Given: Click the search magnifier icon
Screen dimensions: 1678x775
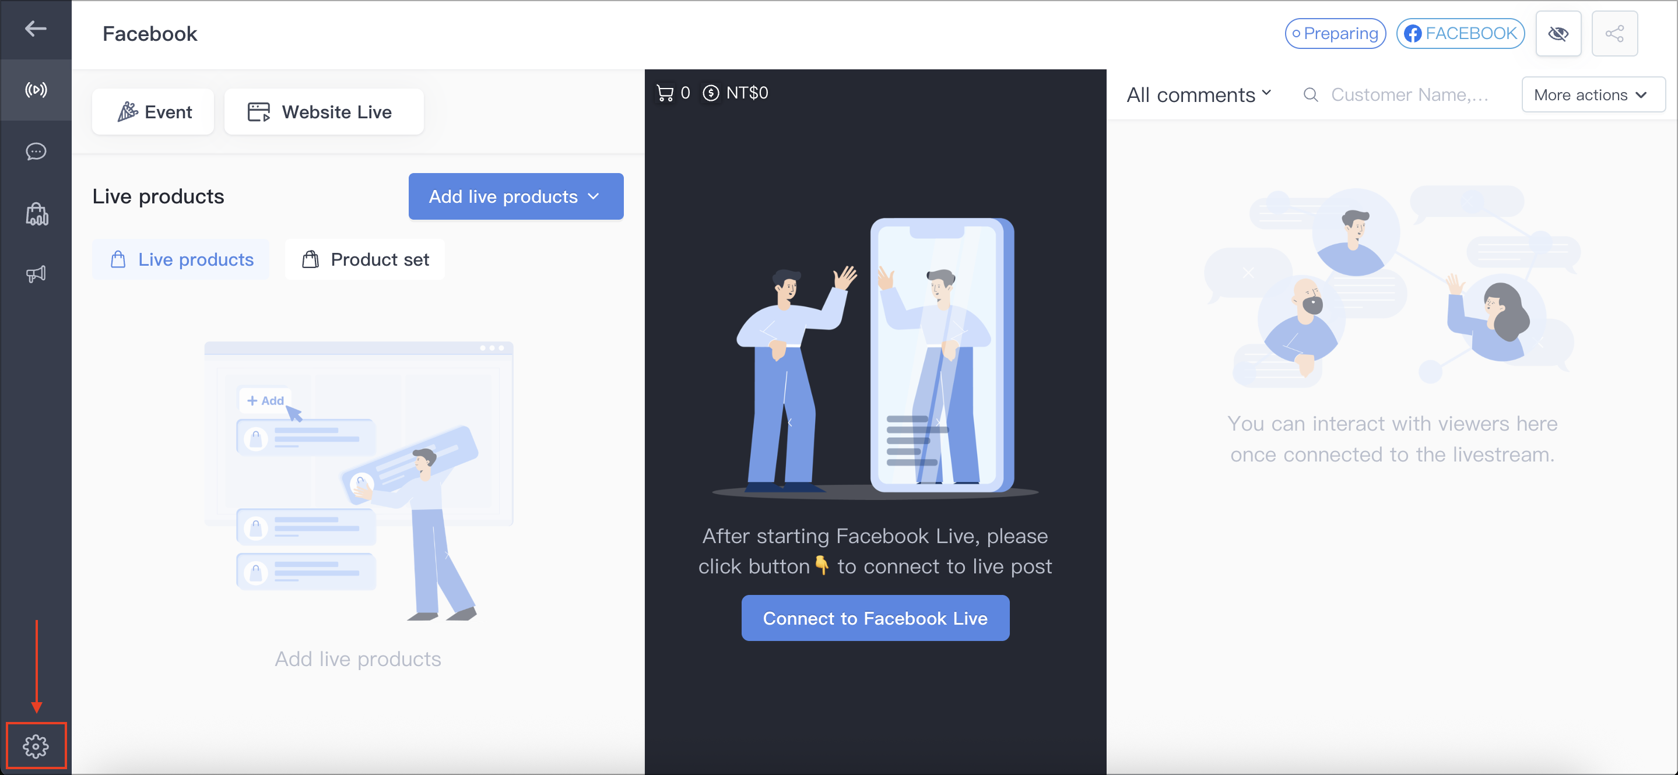Looking at the screenshot, I should (x=1311, y=95).
